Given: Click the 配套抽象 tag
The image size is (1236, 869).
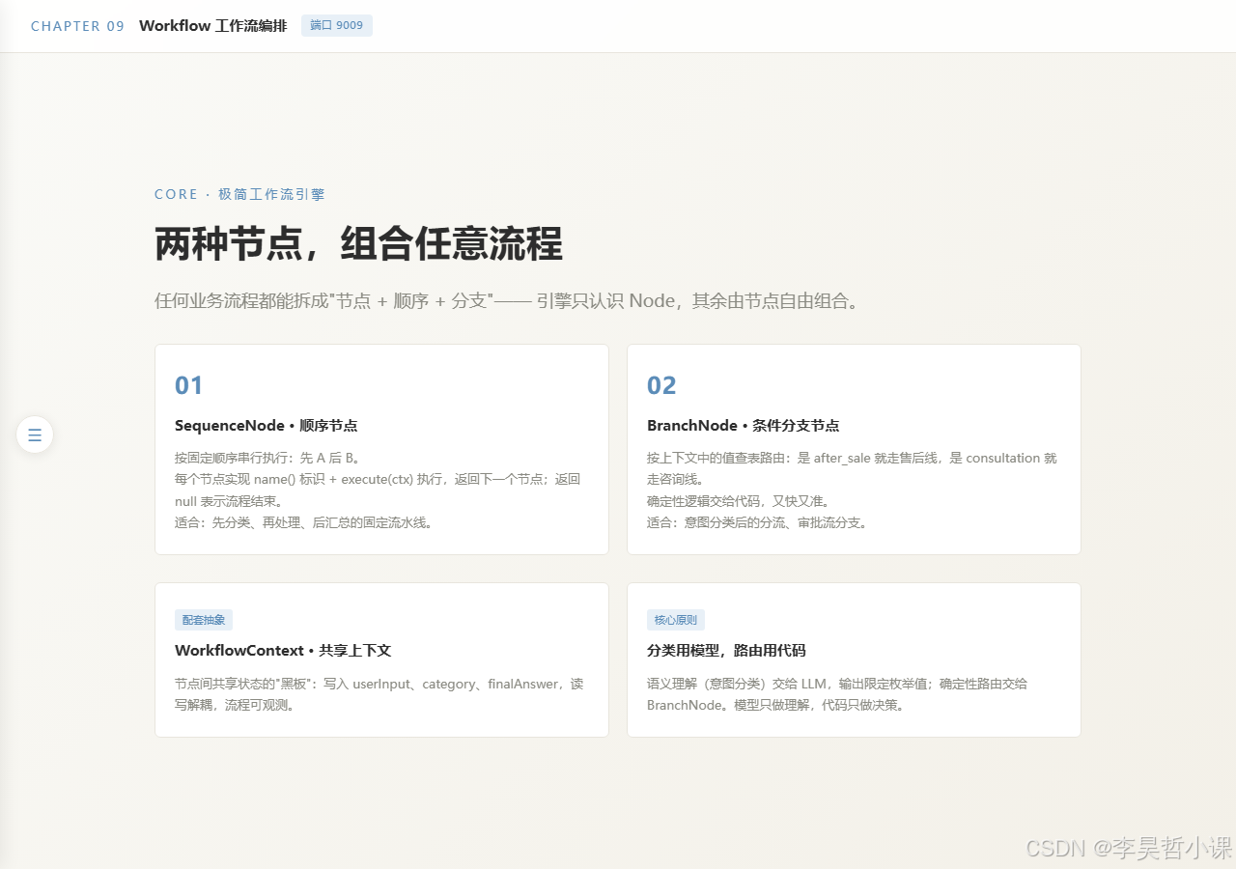Looking at the screenshot, I should tap(204, 620).
